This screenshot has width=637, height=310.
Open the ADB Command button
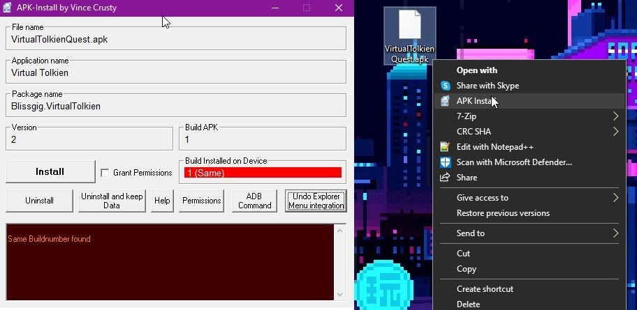[254, 201]
